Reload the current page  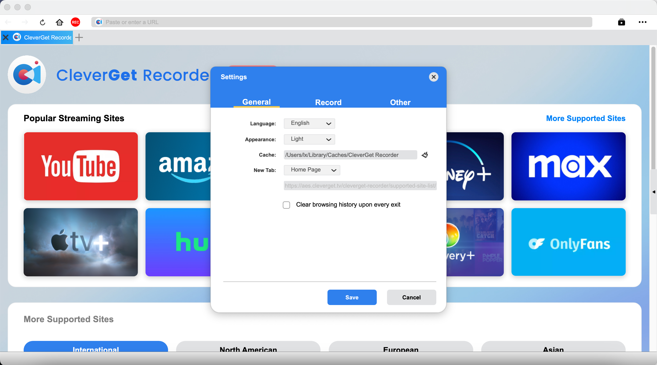coord(43,22)
